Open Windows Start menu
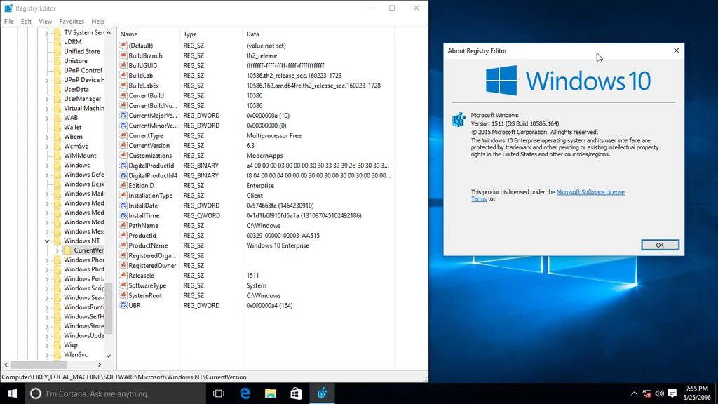718x404 pixels. coord(13,393)
